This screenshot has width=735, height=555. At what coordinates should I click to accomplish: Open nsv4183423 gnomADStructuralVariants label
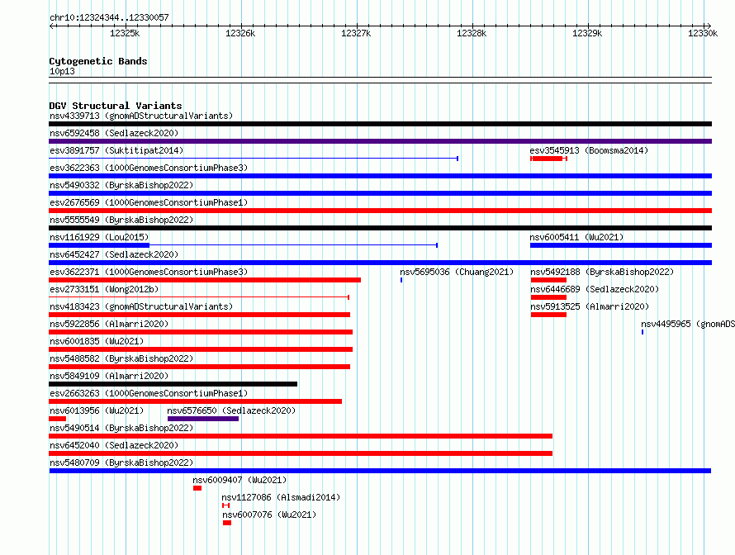click(141, 306)
